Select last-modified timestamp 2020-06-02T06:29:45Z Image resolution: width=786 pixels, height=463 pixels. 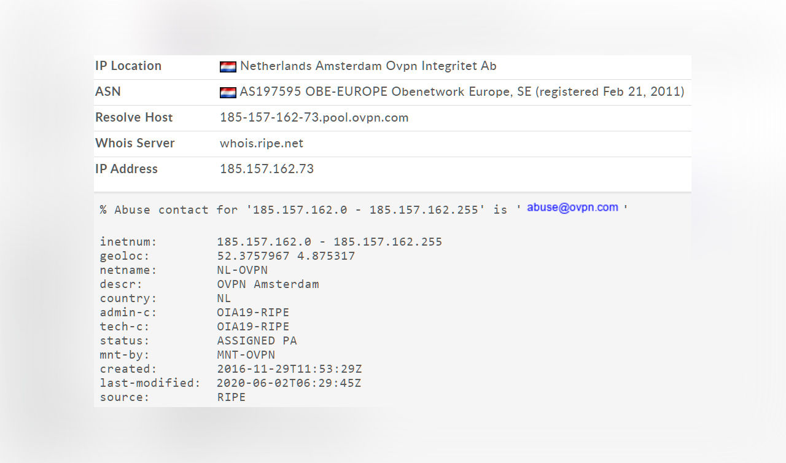click(289, 383)
